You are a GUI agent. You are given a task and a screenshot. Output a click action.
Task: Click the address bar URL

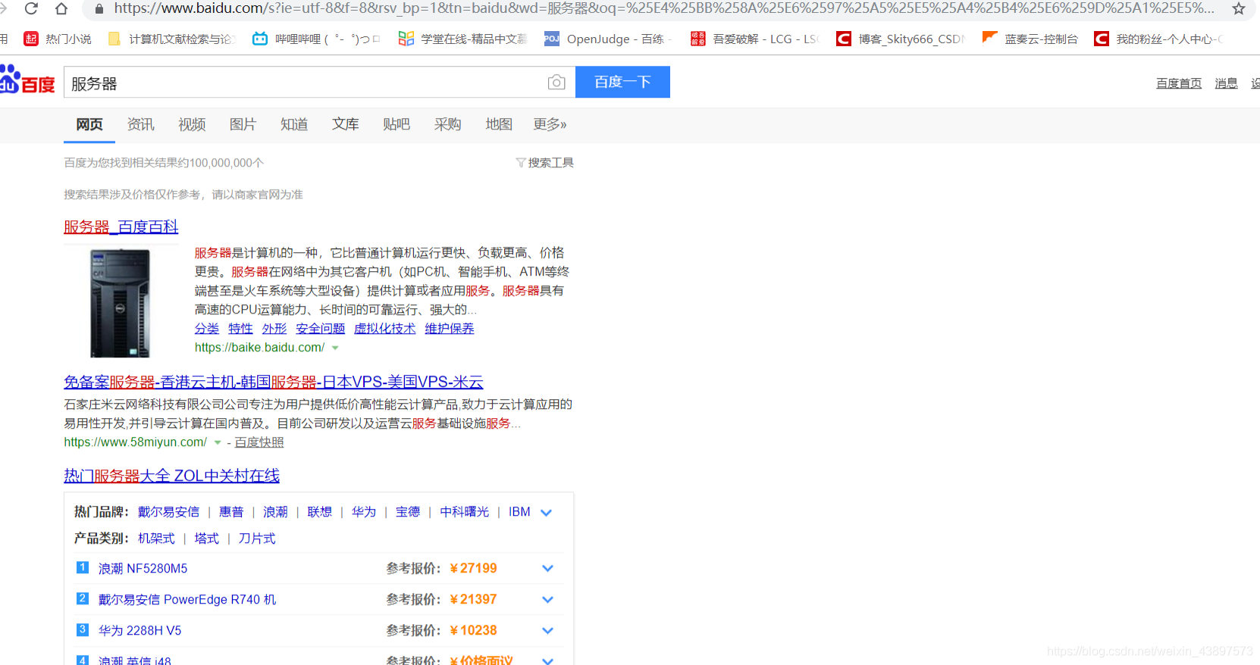(x=663, y=8)
